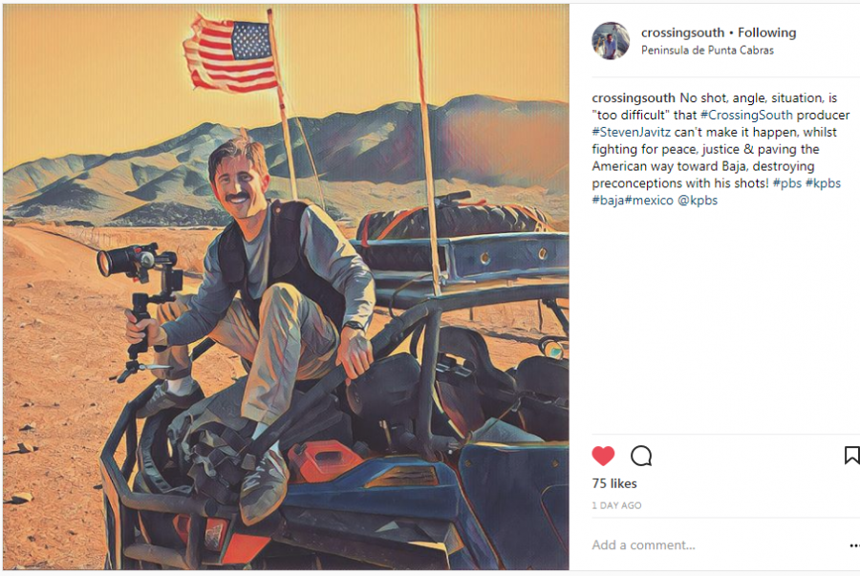Click the #baja hashtag
Image resolution: width=860 pixels, height=576 pixels.
pos(610,201)
